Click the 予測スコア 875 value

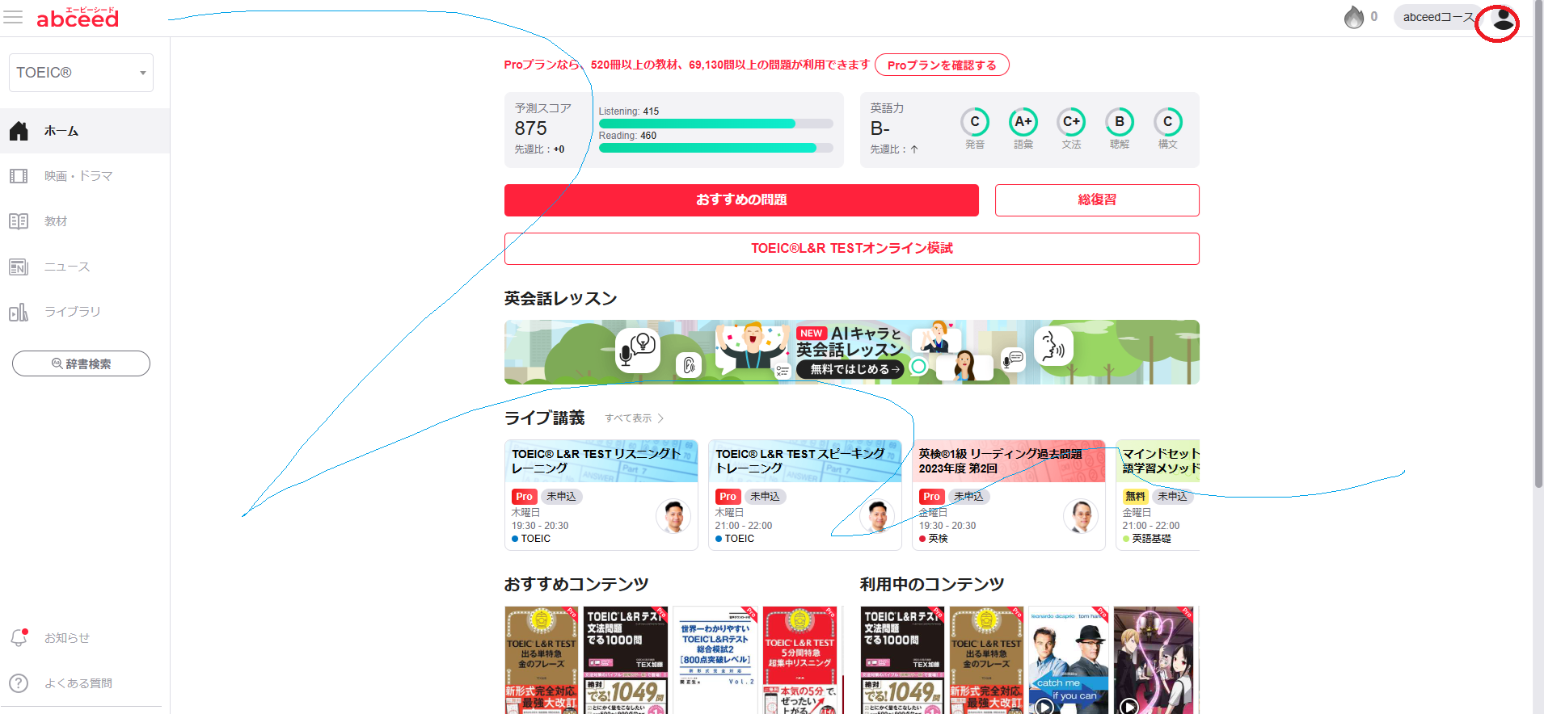(x=531, y=128)
